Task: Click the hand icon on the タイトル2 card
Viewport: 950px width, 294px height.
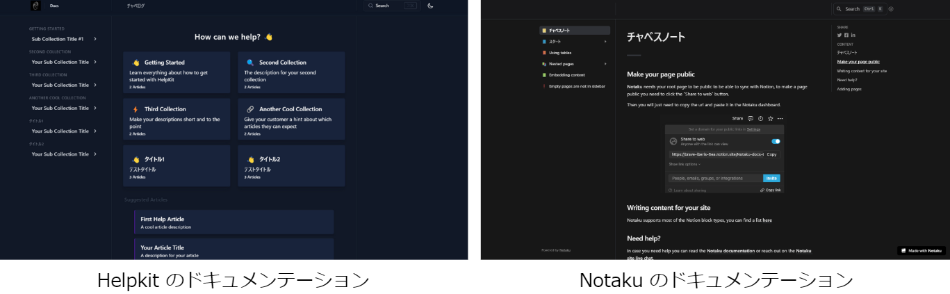Action: click(x=250, y=159)
